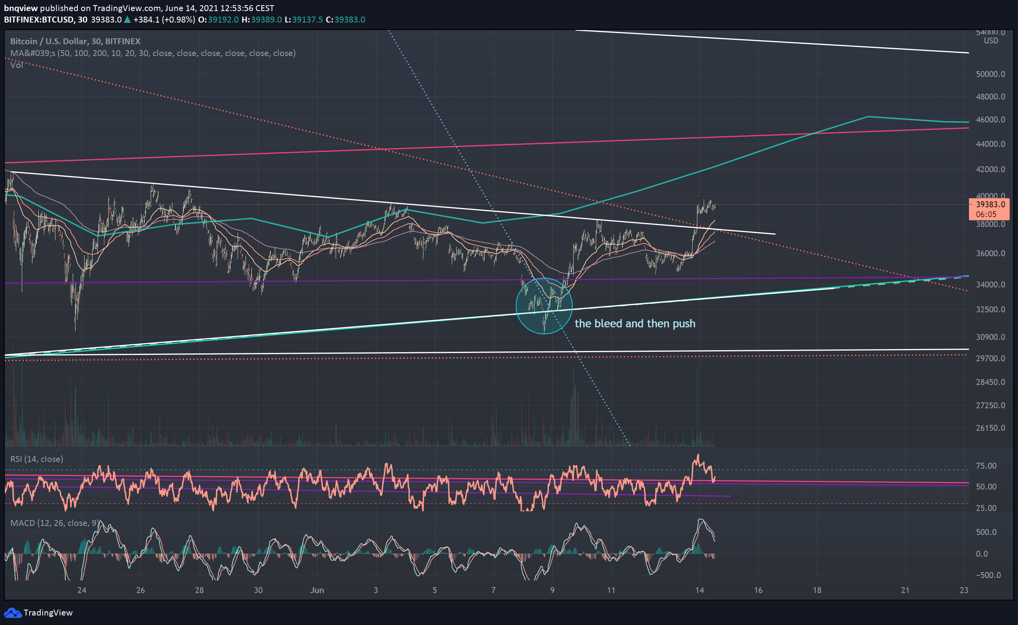Click the date axis label 26
This screenshot has height=625, width=1018.
tap(140, 590)
